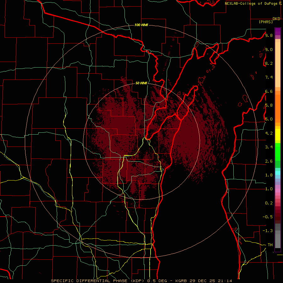Image resolution: width=283 pixels, height=283 pixels.
Task: Click the 8.2 legend value
Action: [269, 63]
